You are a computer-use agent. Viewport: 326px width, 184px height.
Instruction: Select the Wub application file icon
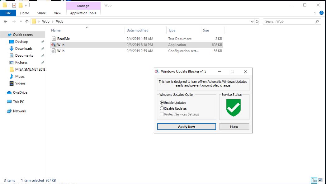pyautogui.click(x=54, y=45)
